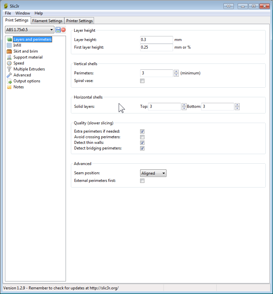Click the save preset floppy disk icon
The image size is (273, 294).
point(58,30)
